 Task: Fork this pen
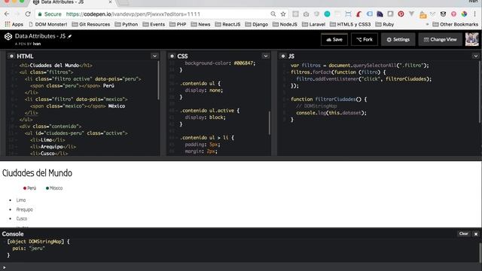pyautogui.click(x=365, y=40)
